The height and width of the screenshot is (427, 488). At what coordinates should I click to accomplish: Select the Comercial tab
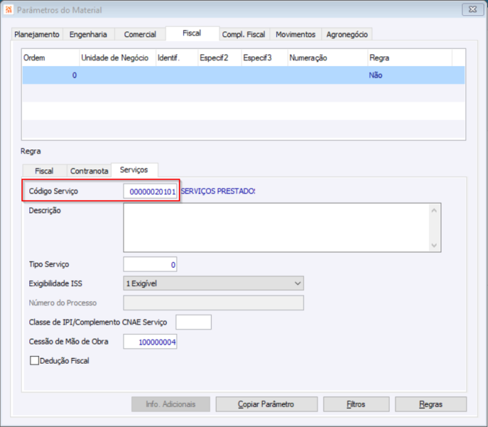[x=140, y=34]
